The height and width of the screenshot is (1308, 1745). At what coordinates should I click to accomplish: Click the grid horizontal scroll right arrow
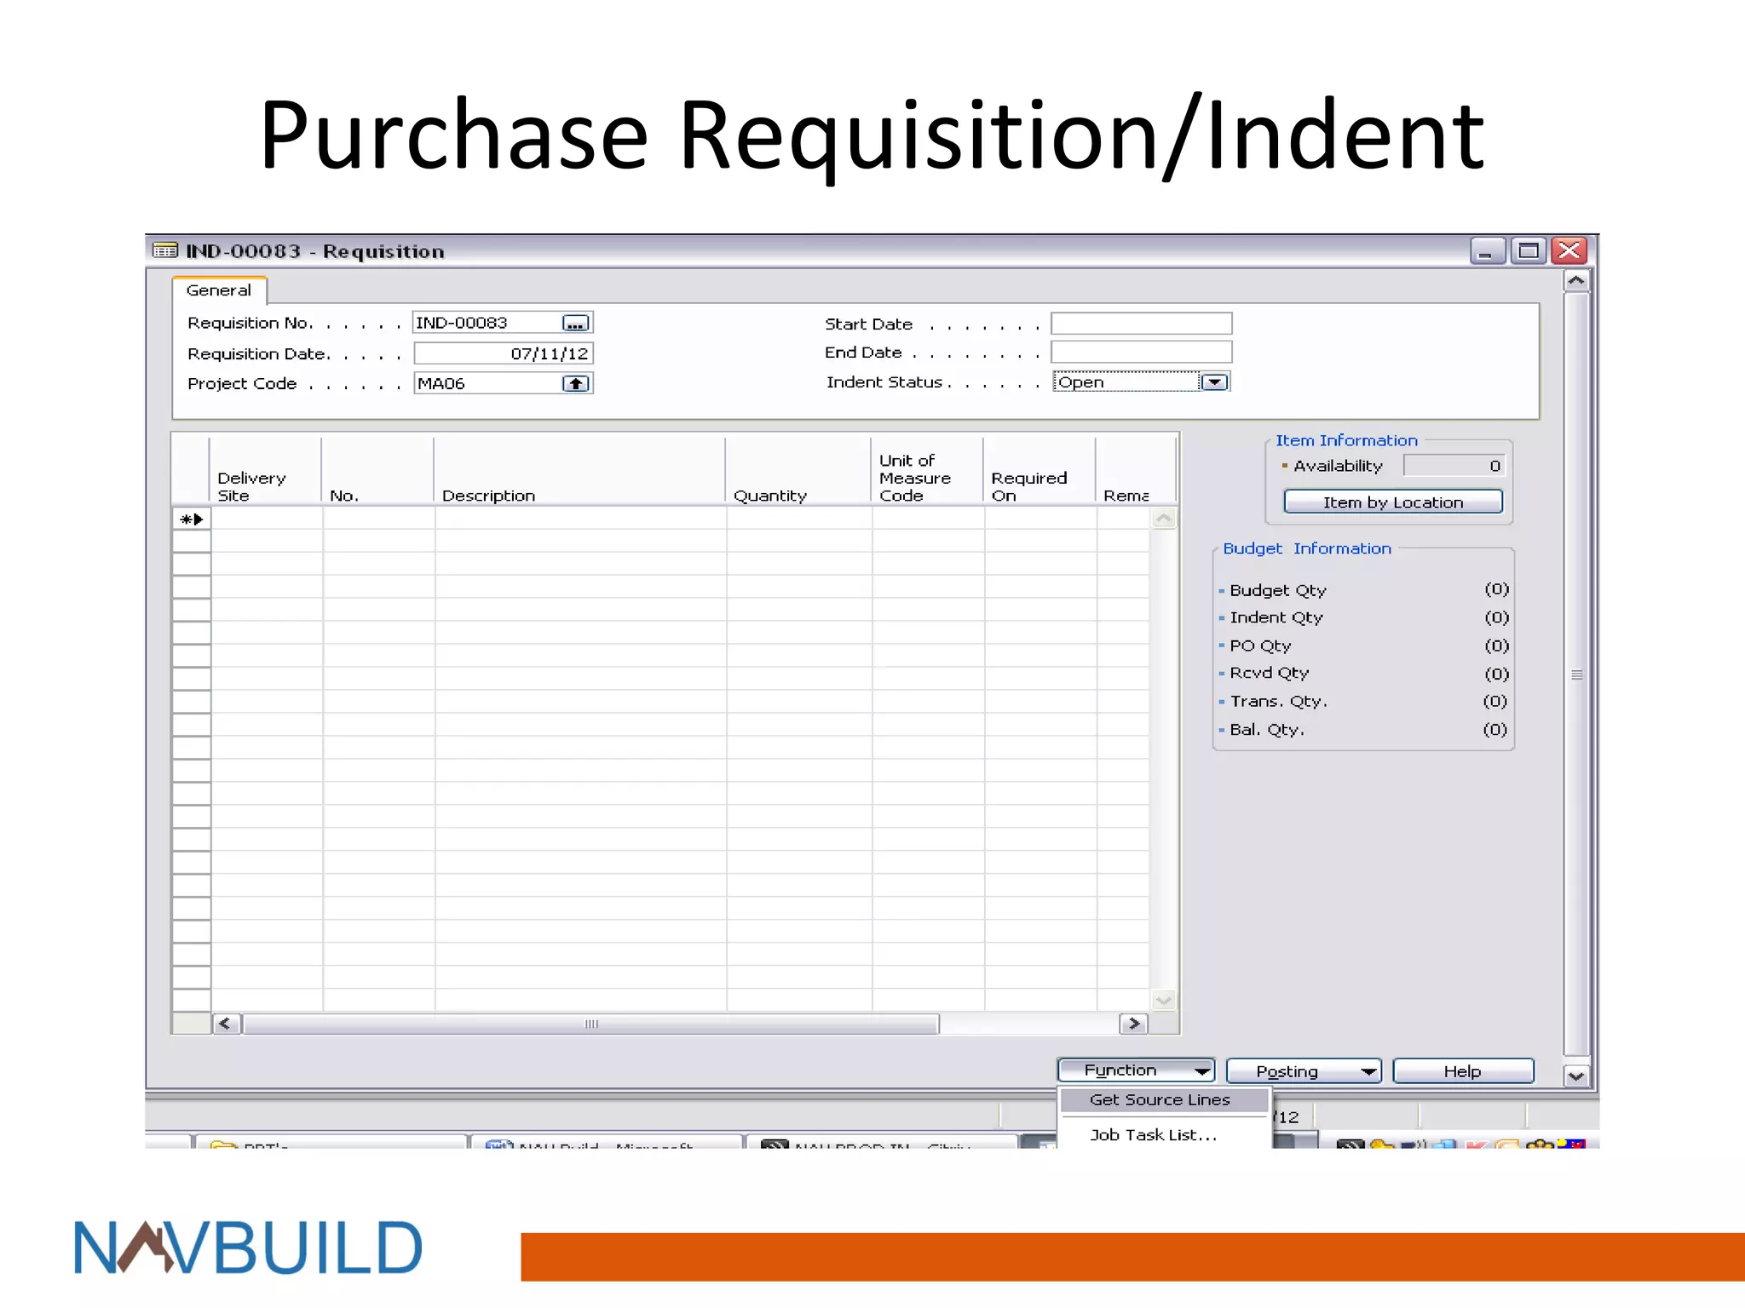(1134, 1024)
